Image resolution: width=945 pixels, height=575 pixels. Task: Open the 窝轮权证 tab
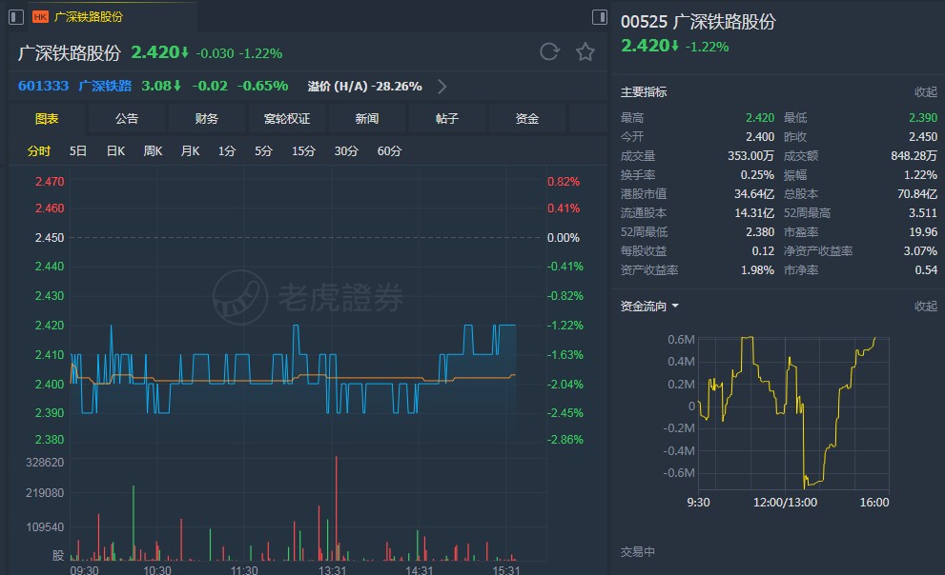287,118
